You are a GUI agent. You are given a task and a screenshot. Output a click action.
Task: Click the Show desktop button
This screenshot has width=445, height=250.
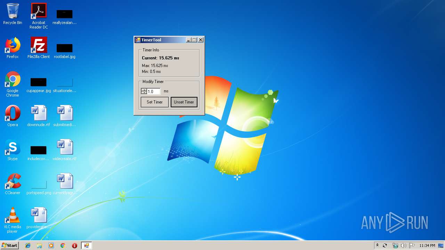click(441, 245)
